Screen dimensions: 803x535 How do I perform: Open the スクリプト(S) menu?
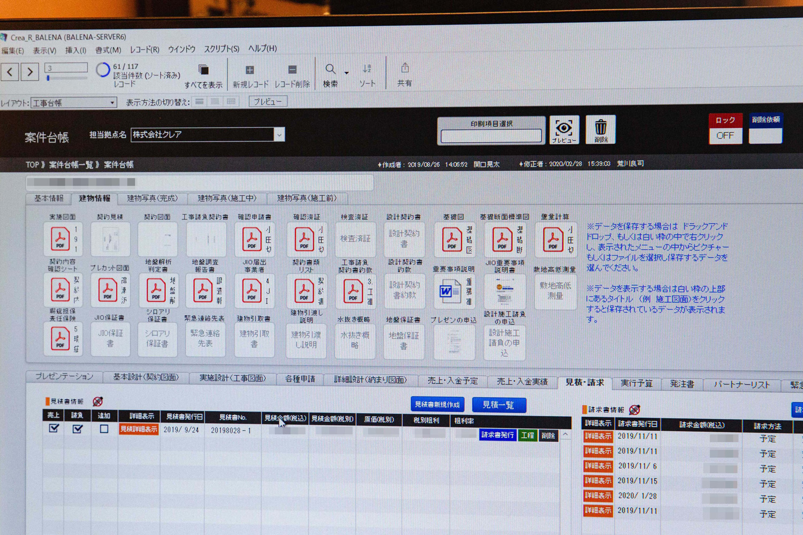(x=221, y=49)
